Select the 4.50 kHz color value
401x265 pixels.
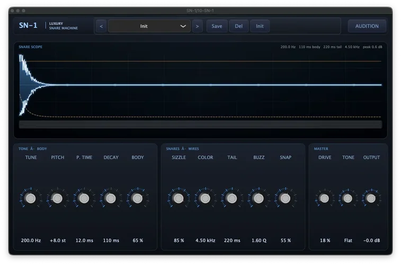(206, 241)
